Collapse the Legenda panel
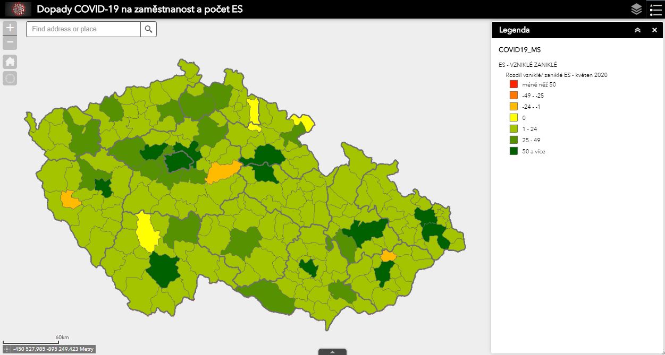 point(637,30)
